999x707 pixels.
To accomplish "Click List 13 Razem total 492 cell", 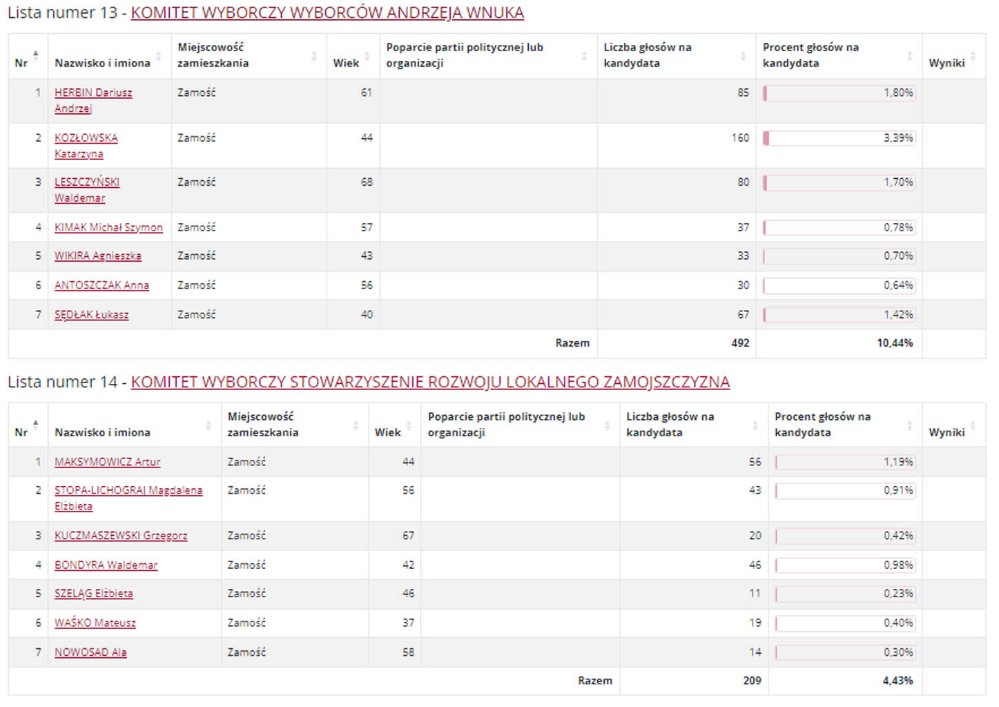I will [x=740, y=343].
